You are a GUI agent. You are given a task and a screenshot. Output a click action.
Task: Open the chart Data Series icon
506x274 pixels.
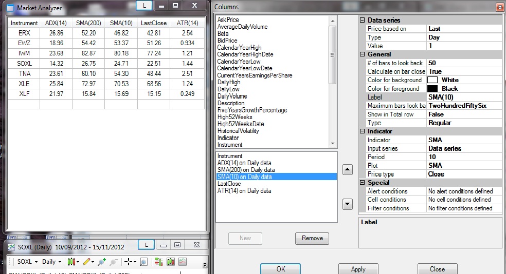(x=171, y=262)
